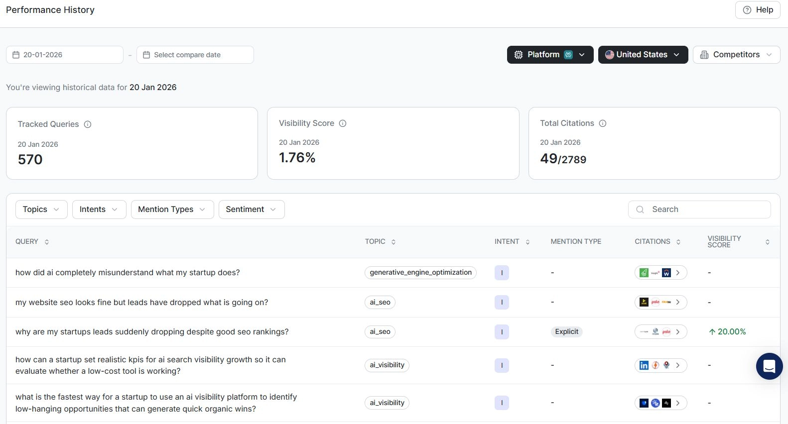Click the Visibility Score info icon
The height and width of the screenshot is (424, 788).
(343, 123)
